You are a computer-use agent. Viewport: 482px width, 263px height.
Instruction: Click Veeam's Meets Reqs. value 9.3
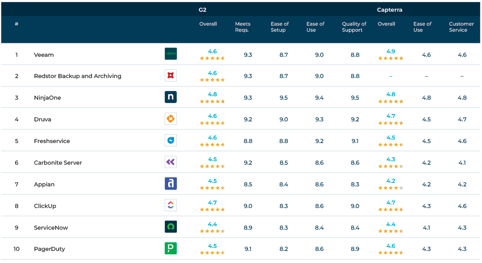(x=248, y=55)
